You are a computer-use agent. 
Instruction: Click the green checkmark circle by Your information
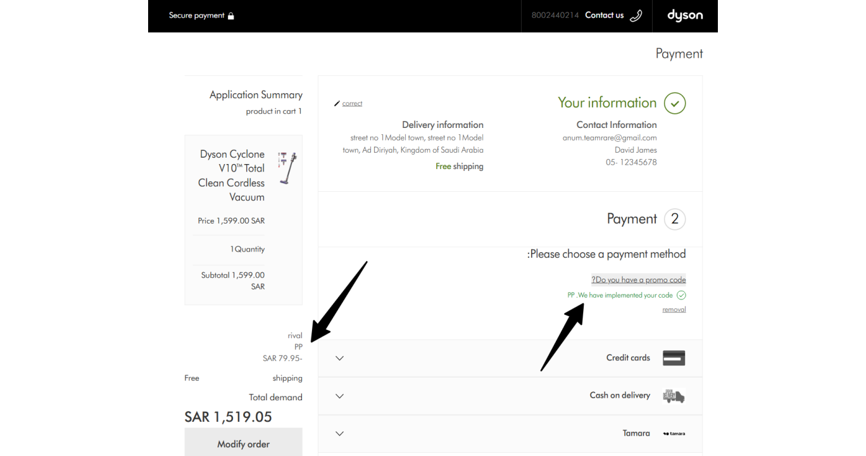click(675, 103)
